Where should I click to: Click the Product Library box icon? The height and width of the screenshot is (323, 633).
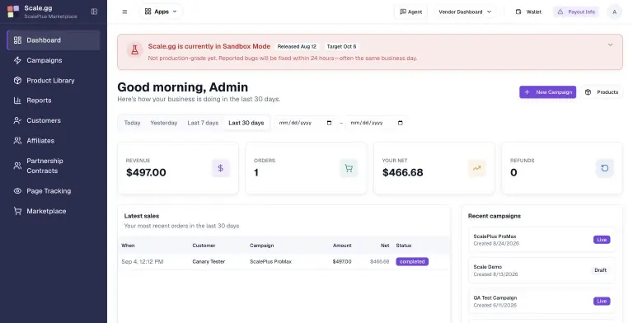pos(17,81)
